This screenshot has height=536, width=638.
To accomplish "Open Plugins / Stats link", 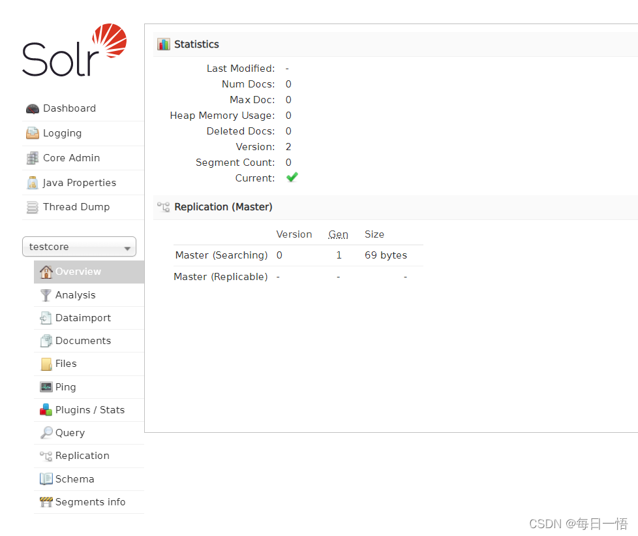I will tap(90, 410).
